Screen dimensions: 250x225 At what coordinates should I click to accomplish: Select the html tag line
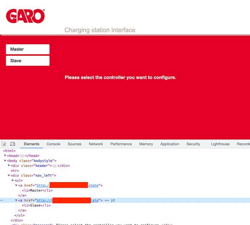coord(10,151)
